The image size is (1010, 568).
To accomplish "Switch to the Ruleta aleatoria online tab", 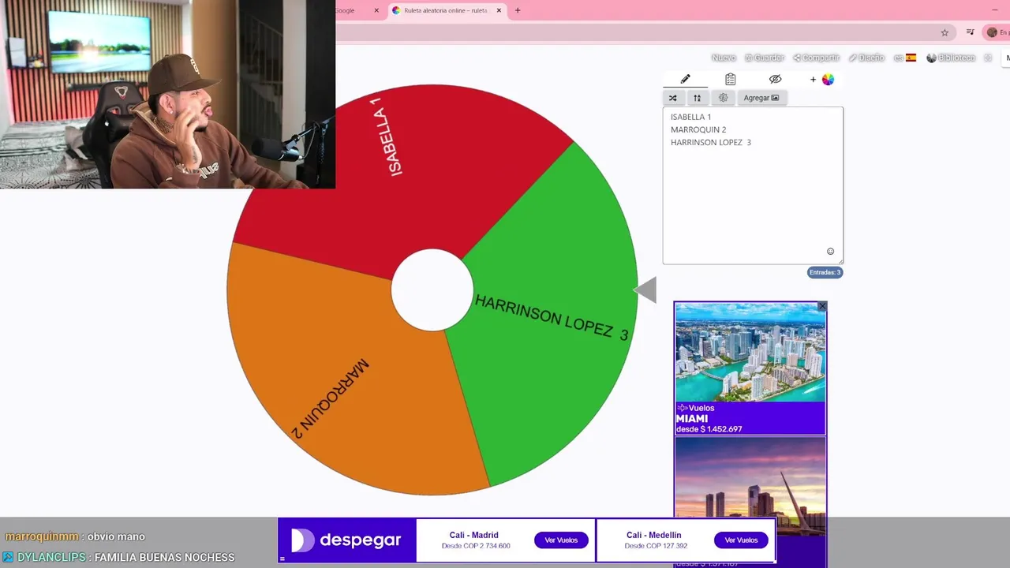I will coord(445,10).
